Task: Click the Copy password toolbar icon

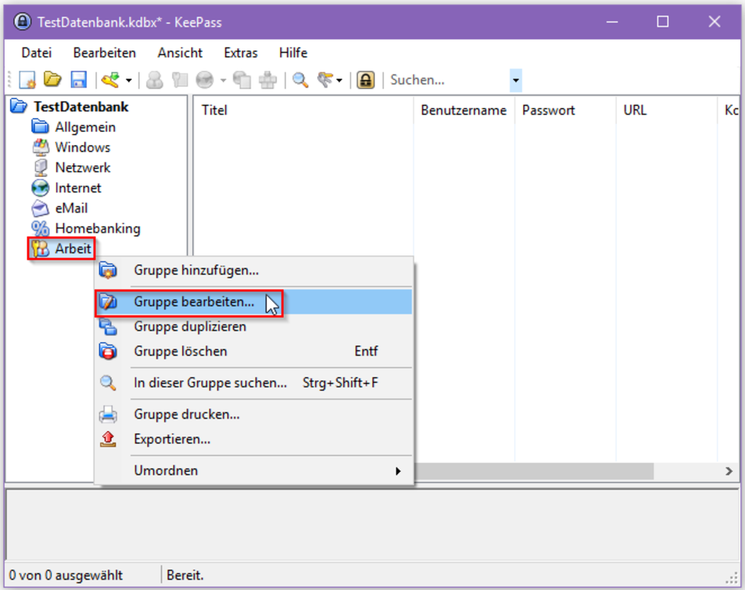Action: coord(179,80)
